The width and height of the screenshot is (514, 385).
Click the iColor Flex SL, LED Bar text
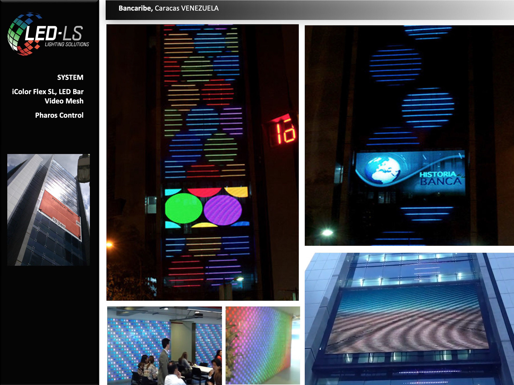pos(48,92)
